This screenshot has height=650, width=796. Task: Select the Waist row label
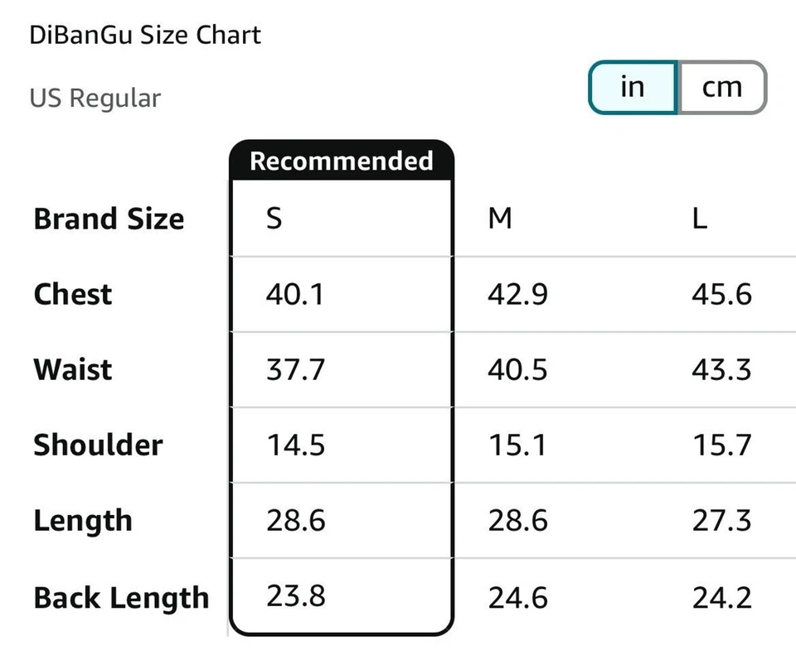click(x=73, y=369)
